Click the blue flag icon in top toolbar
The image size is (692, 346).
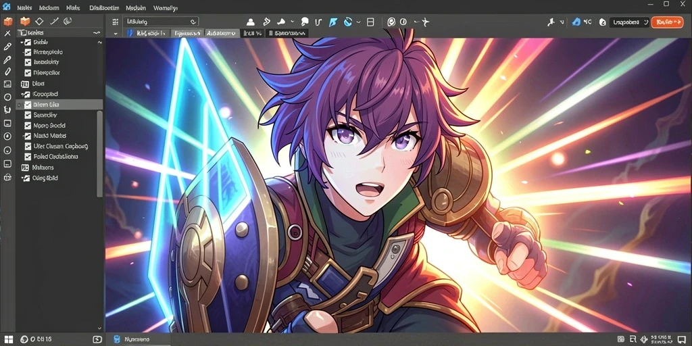pos(332,22)
